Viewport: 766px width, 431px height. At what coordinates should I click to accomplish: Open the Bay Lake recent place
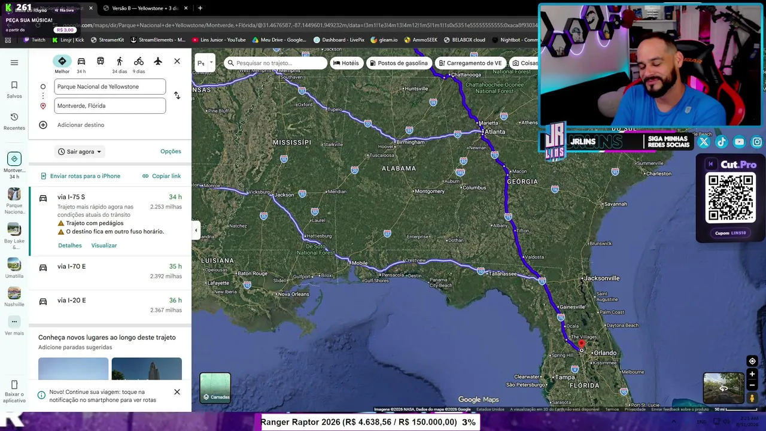[x=14, y=236]
